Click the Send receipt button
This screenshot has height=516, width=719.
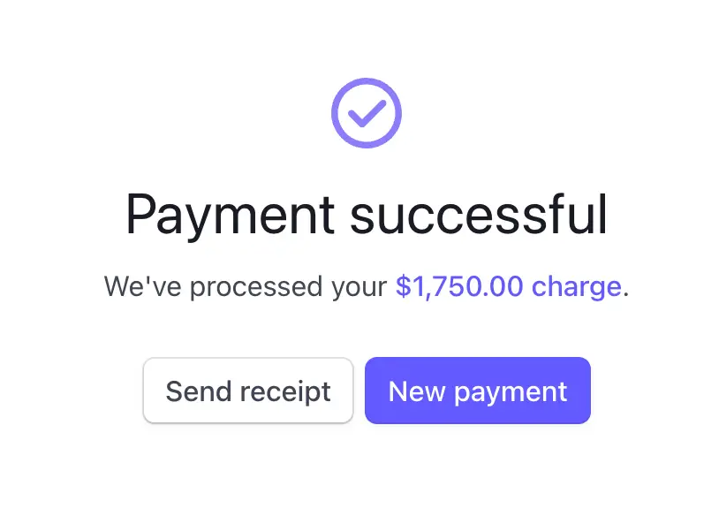click(248, 391)
